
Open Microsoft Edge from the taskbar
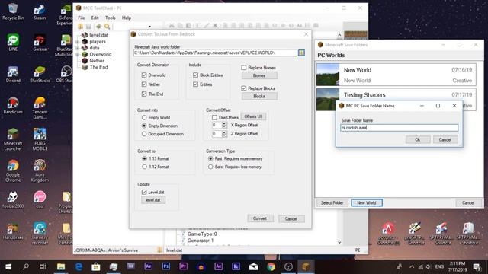(x=79, y=267)
